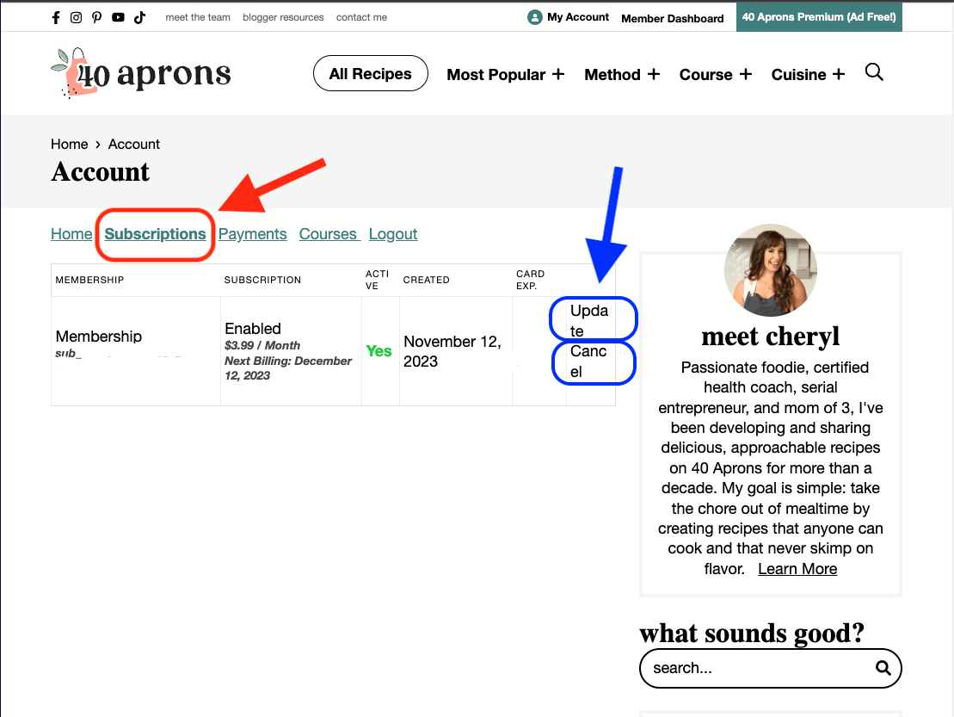Expand the Course menu plus
Viewport: 954px width, 717px height.
coord(746,74)
